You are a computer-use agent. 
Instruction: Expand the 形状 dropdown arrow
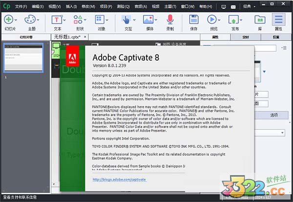pyautogui.click(x=85, y=20)
